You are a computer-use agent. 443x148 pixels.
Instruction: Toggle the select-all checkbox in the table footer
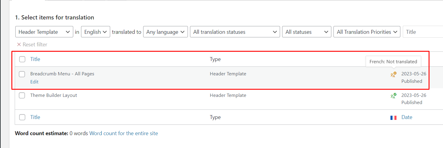(x=22, y=117)
